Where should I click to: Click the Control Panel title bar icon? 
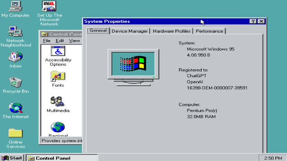tap(44, 34)
